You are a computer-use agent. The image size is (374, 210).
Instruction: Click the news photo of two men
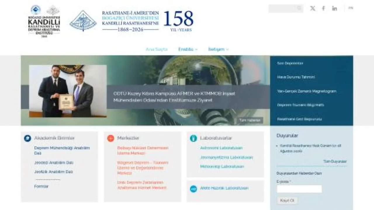(68, 91)
